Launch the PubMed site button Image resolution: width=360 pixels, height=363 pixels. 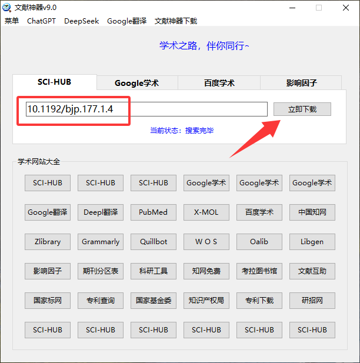[x=154, y=212]
